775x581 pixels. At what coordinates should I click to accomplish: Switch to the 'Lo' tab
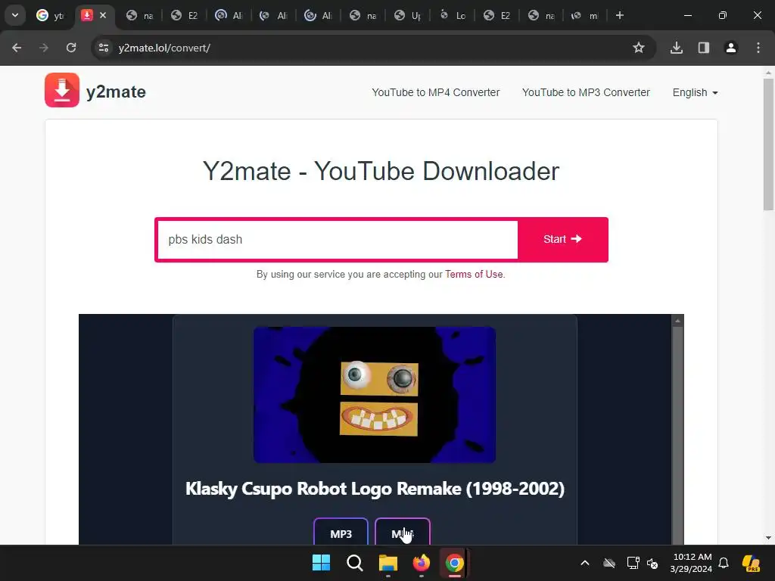click(x=453, y=15)
